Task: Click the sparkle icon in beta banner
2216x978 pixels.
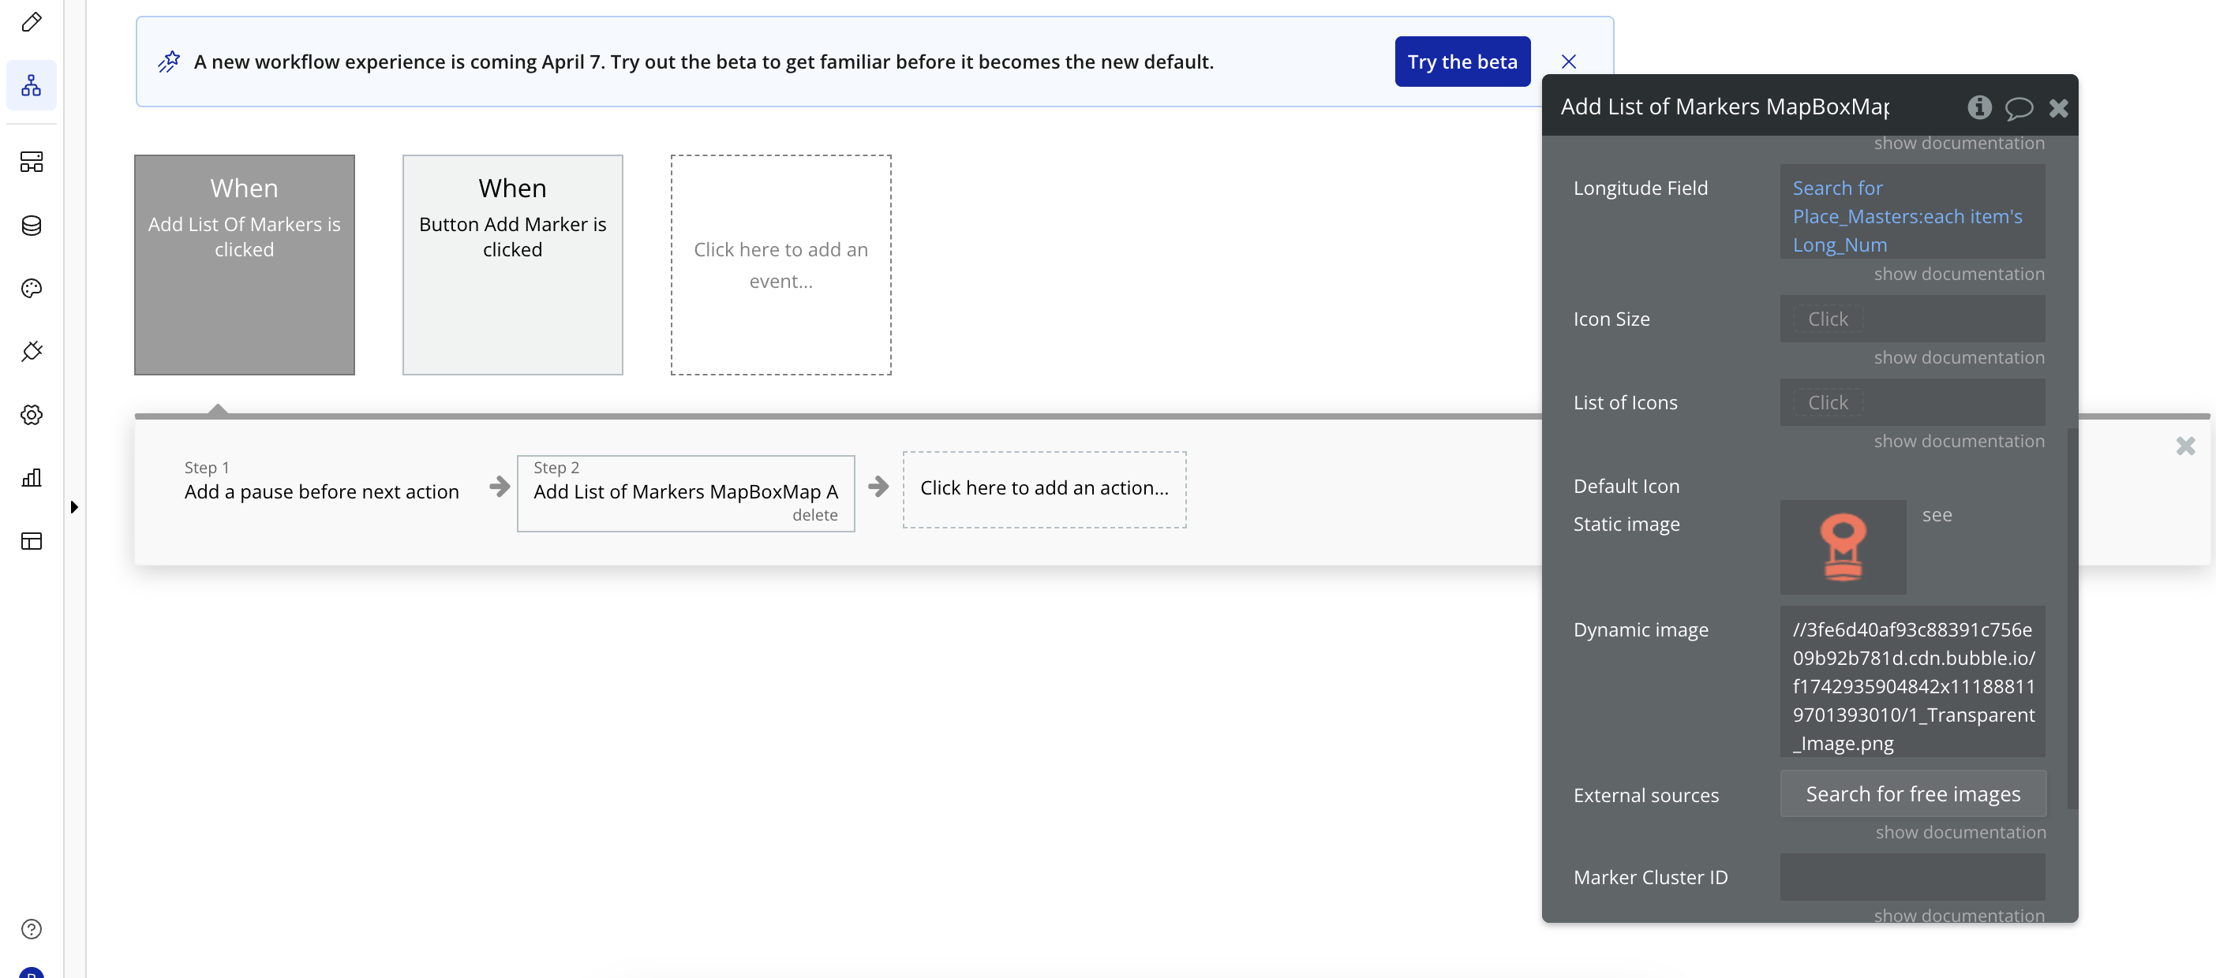Action: tap(170, 61)
